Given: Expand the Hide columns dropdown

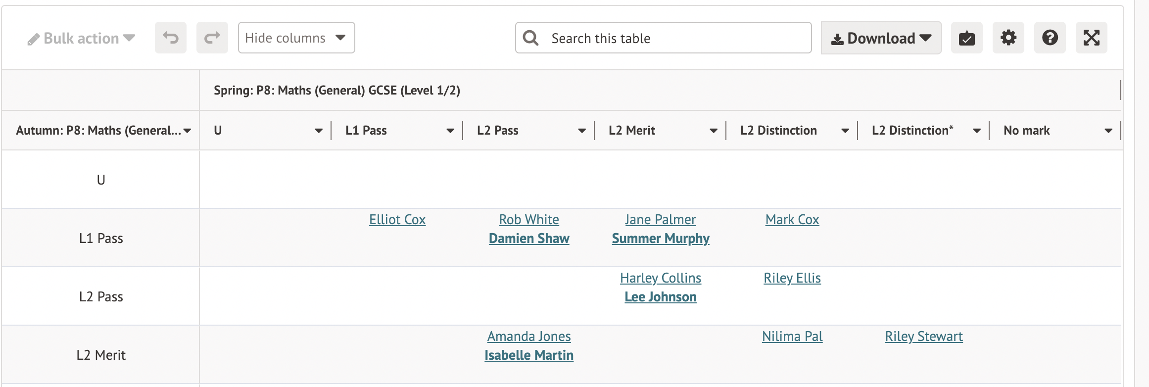Looking at the screenshot, I should click(296, 38).
